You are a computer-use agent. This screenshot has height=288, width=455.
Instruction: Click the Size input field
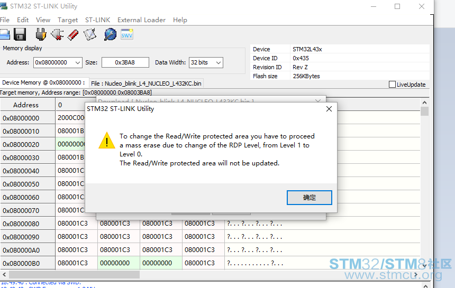125,62
